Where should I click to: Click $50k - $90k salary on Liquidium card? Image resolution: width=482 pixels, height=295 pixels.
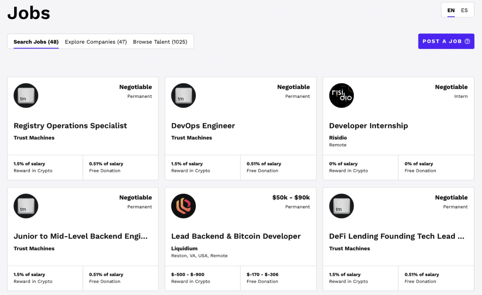coord(291,197)
